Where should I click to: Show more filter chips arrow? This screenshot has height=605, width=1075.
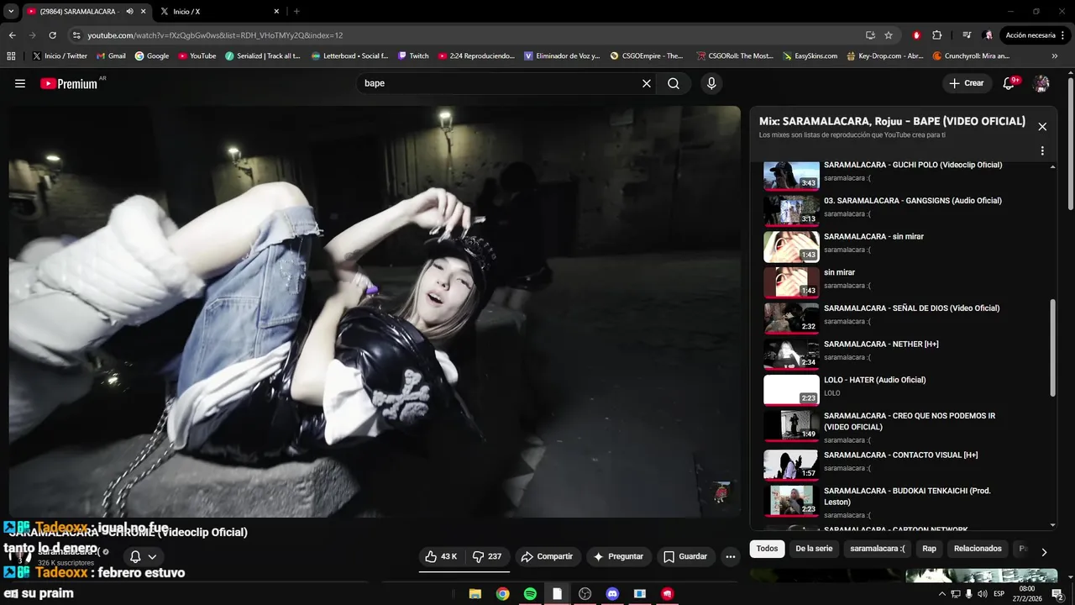(x=1044, y=552)
